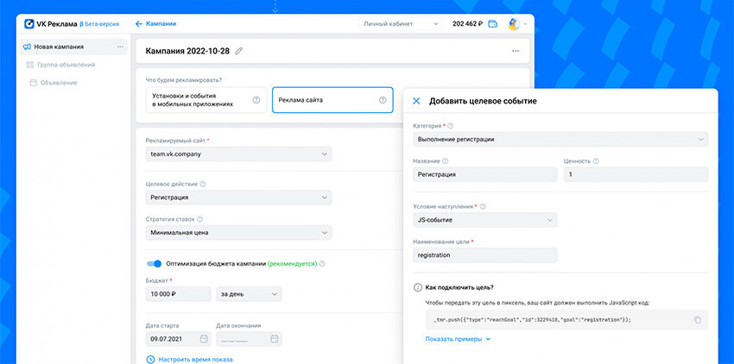Screen dimensions: 734x364
Task: Open three-dot menu in campaign header
Action: click(x=516, y=51)
